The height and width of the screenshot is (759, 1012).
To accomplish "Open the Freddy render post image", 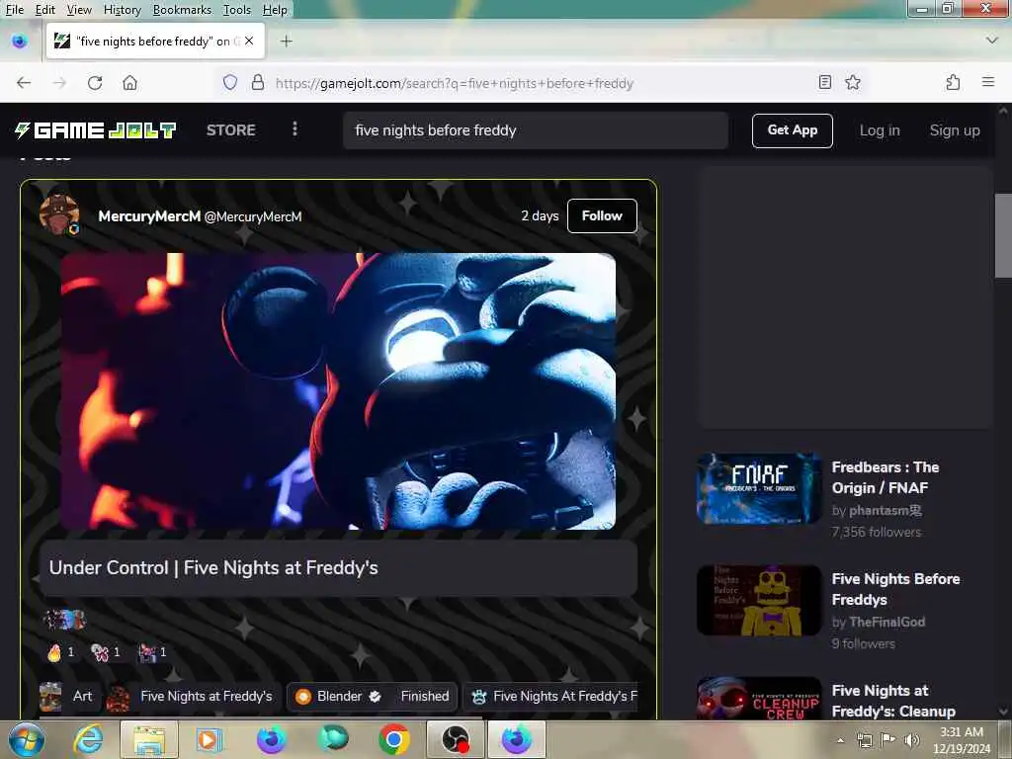I will tap(338, 391).
